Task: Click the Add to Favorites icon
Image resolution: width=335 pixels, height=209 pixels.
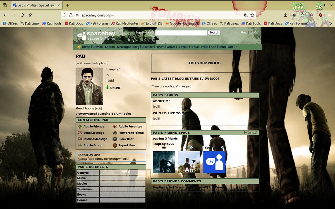Action: coord(115,127)
